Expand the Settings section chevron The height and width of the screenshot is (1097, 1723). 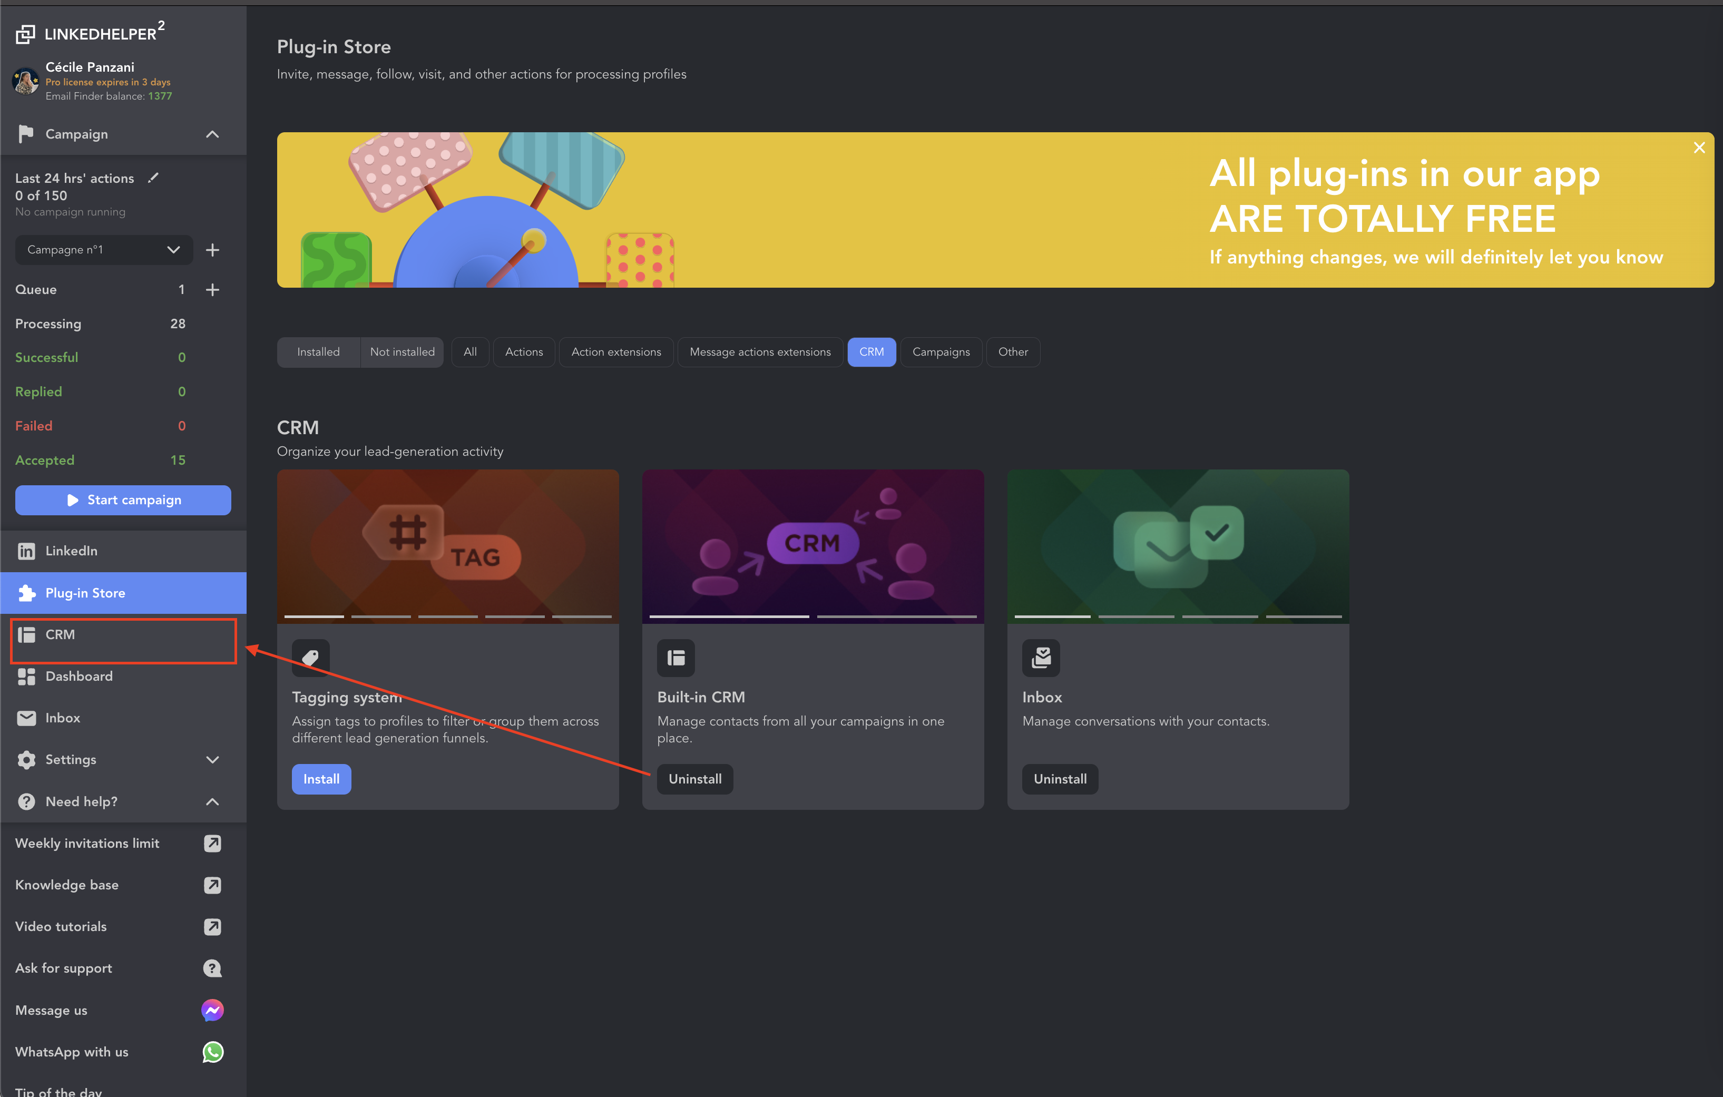pos(212,759)
